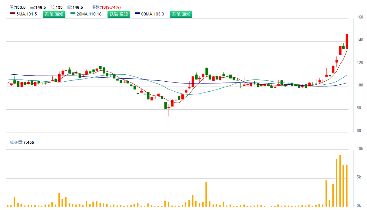Select the 20MA:110.18 legend label

click(x=89, y=14)
